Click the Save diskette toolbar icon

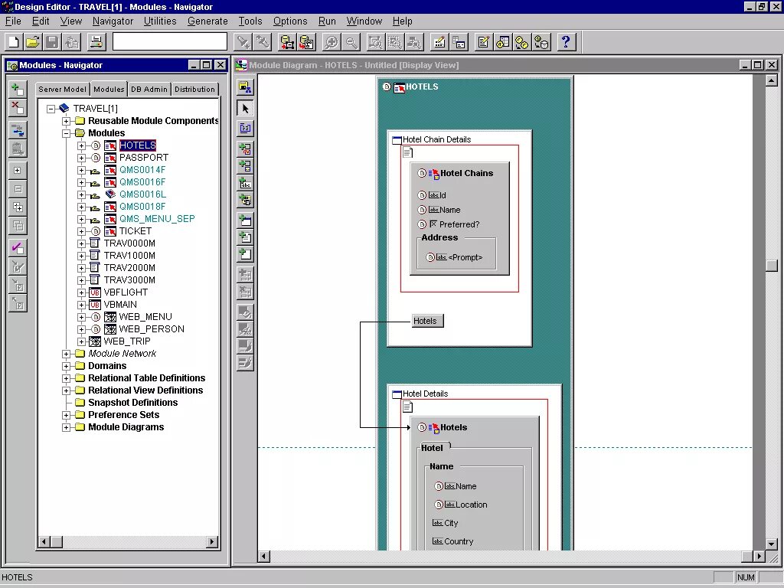click(x=52, y=42)
